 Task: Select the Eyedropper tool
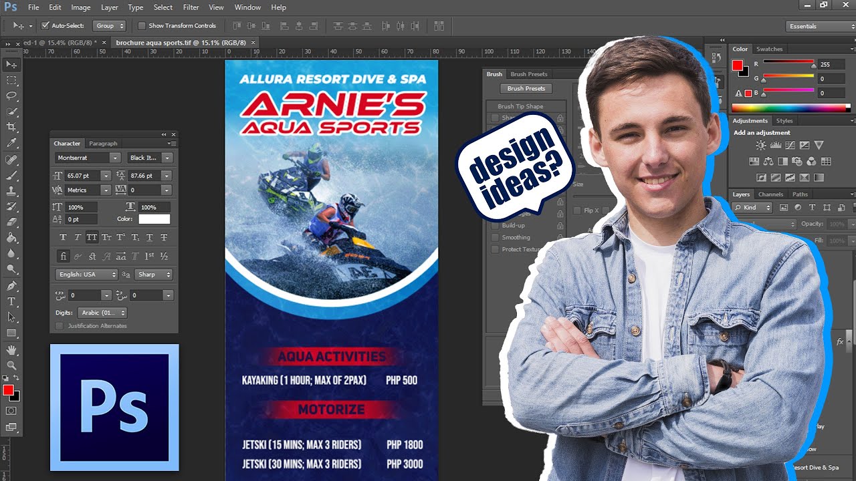click(11, 143)
